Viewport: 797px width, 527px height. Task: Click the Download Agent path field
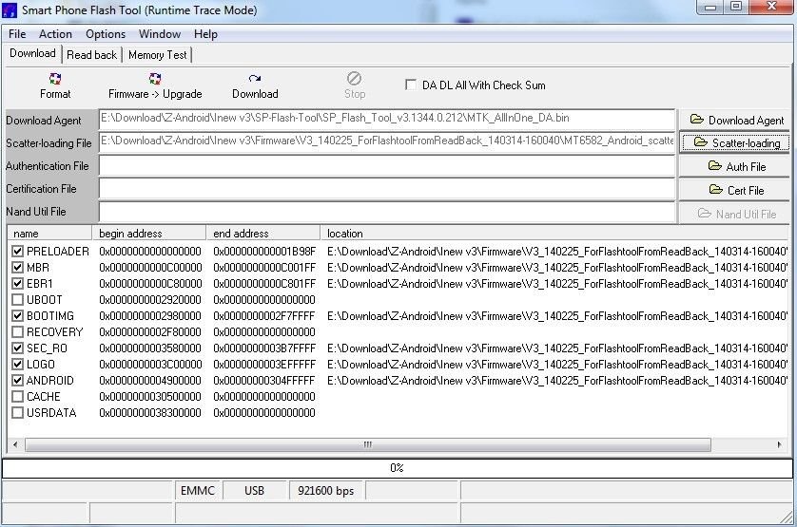click(387, 119)
